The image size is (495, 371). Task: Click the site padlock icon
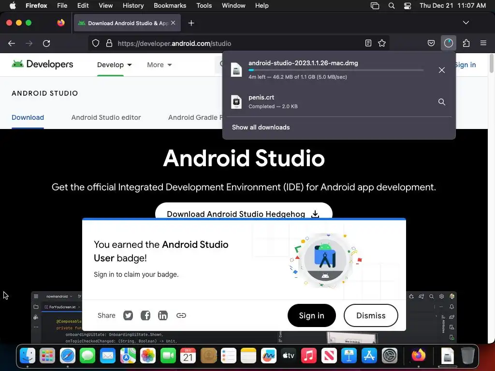(109, 43)
